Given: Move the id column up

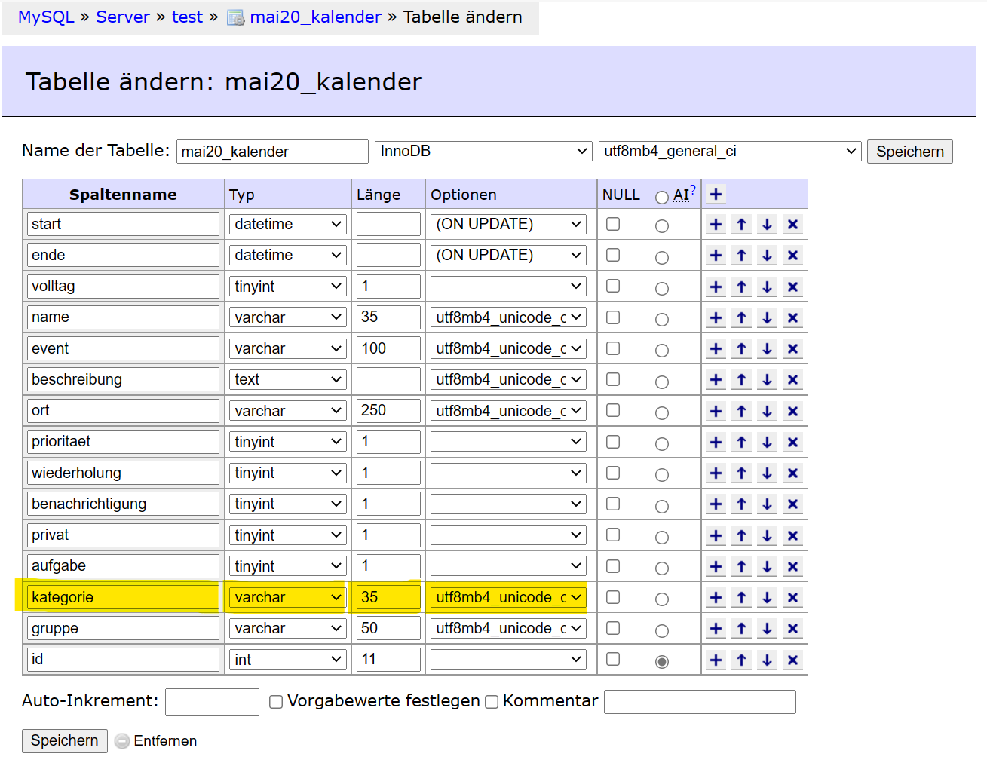Looking at the screenshot, I should tap(741, 660).
